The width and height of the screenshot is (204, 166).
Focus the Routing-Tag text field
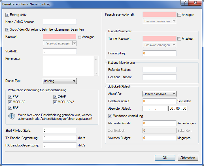[159, 53]
